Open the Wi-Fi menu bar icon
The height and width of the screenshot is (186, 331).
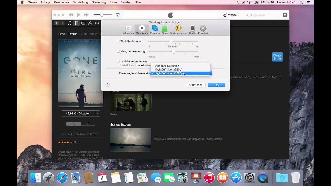(249, 2)
